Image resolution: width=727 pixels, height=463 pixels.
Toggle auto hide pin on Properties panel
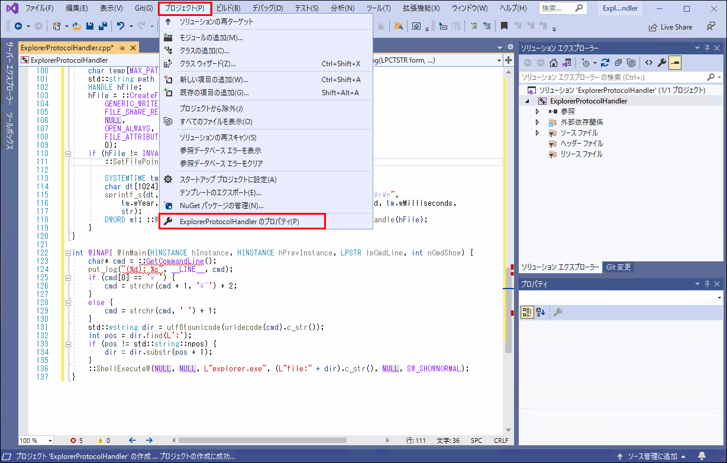tap(708, 284)
